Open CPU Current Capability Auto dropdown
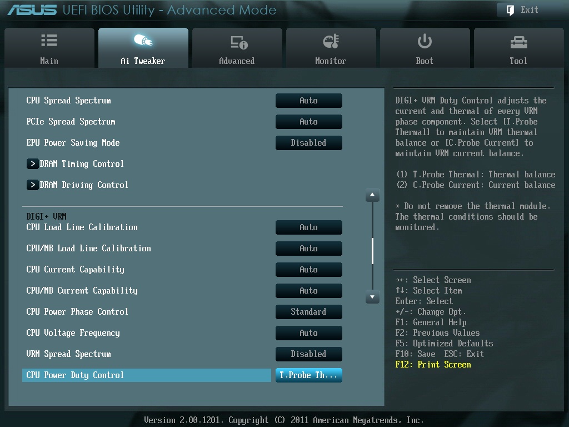 click(309, 270)
